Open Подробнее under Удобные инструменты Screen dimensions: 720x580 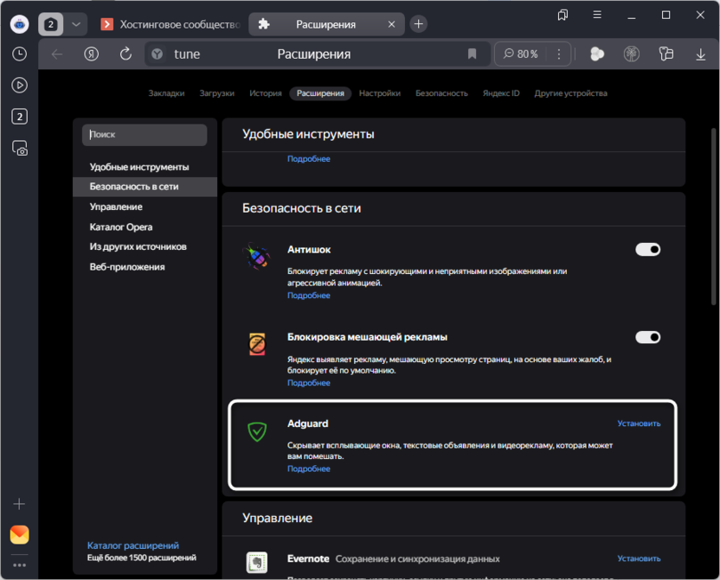pos(309,159)
